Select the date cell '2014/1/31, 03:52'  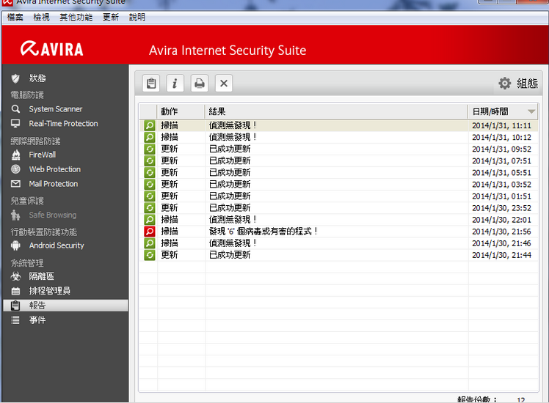point(501,184)
